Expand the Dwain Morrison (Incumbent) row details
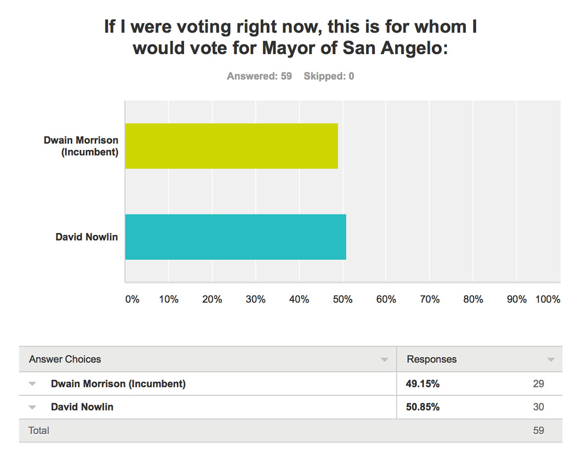This screenshot has width=577, height=459. [x=32, y=383]
